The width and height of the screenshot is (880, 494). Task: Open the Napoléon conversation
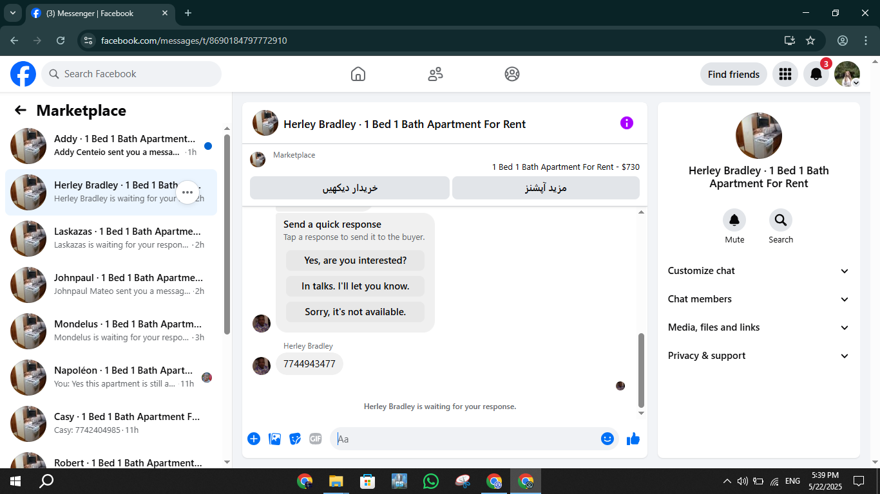[x=111, y=378]
